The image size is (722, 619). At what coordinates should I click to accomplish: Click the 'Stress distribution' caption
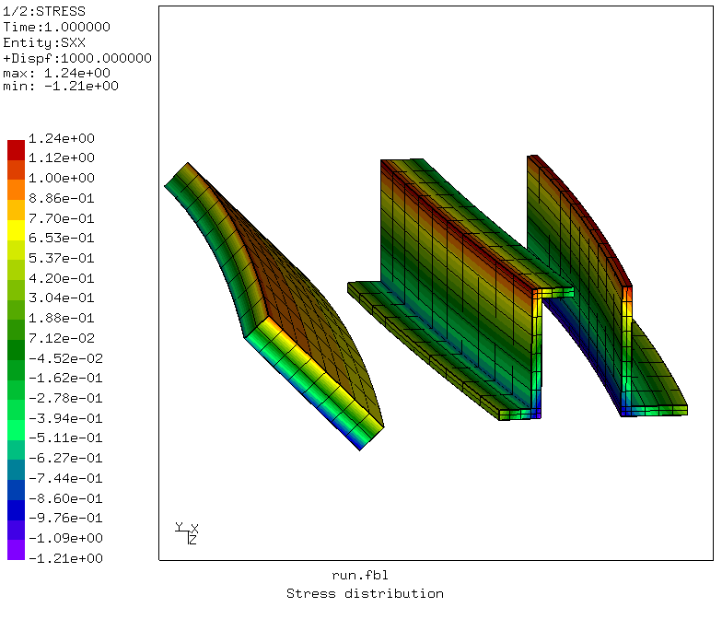pyautogui.click(x=365, y=593)
